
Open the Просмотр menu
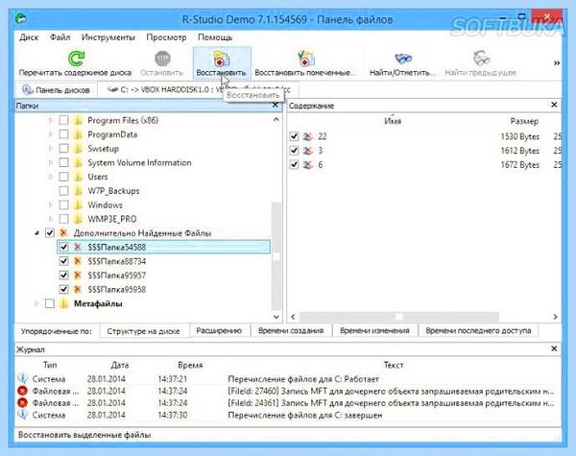pyautogui.click(x=166, y=37)
